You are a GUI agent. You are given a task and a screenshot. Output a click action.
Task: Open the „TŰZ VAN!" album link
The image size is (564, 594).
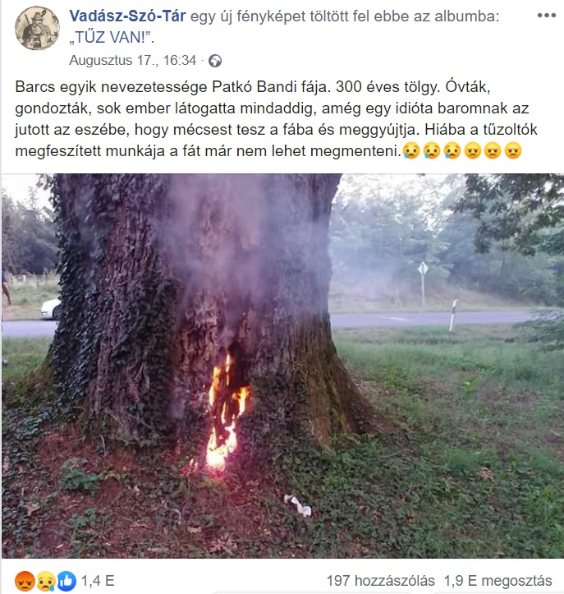[112, 38]
